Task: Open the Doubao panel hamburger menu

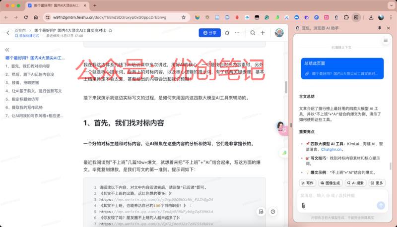Action: [x=386, y=40]
